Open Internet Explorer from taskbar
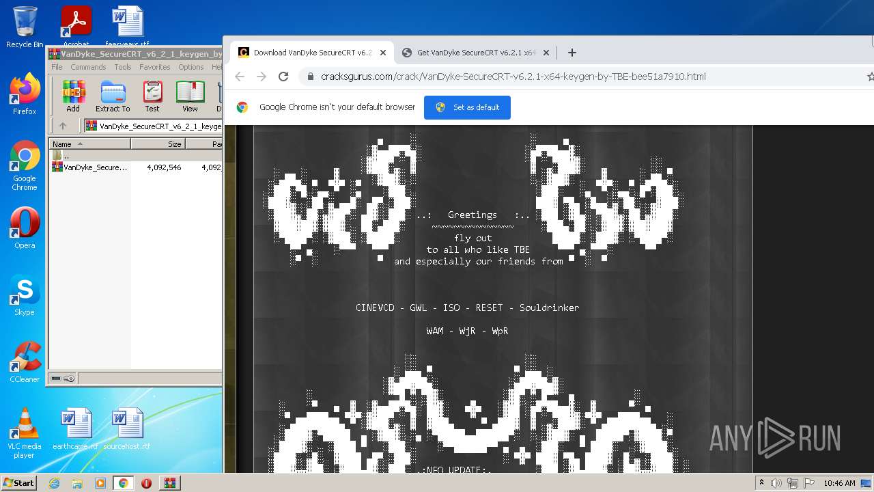Image resolution: width=874 pixels, height=492 pixels. click(x=54, y=483)
